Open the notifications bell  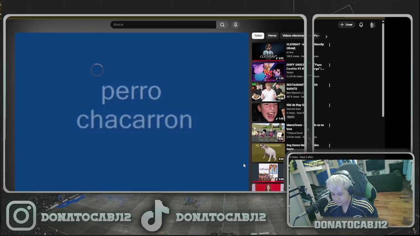[361, 25]
